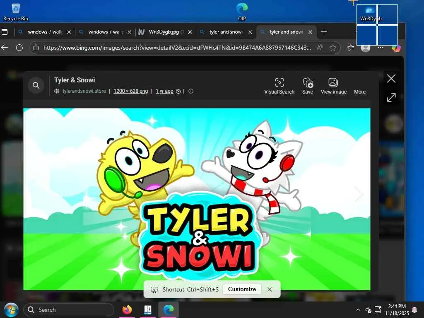Dismiss the Ctrl+Shift+S shortcut bar
Image resolution: width=424 pixels, height=318 pixels.
pyautogui.click(x=270, y=289)
